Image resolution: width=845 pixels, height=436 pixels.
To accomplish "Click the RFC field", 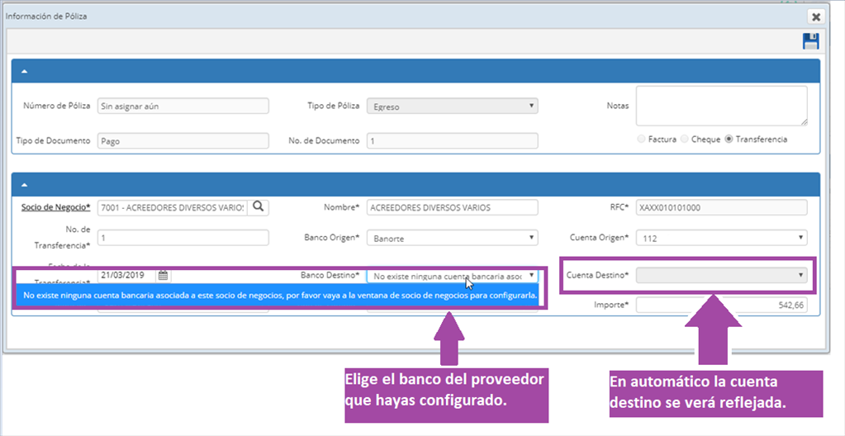I will tap(722, 207).
